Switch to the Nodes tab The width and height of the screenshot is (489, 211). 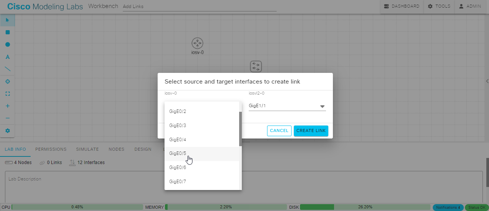tap(116, 149)
